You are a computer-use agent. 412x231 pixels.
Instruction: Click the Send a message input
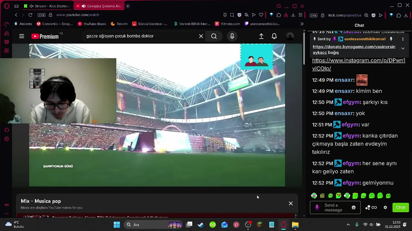335,208
